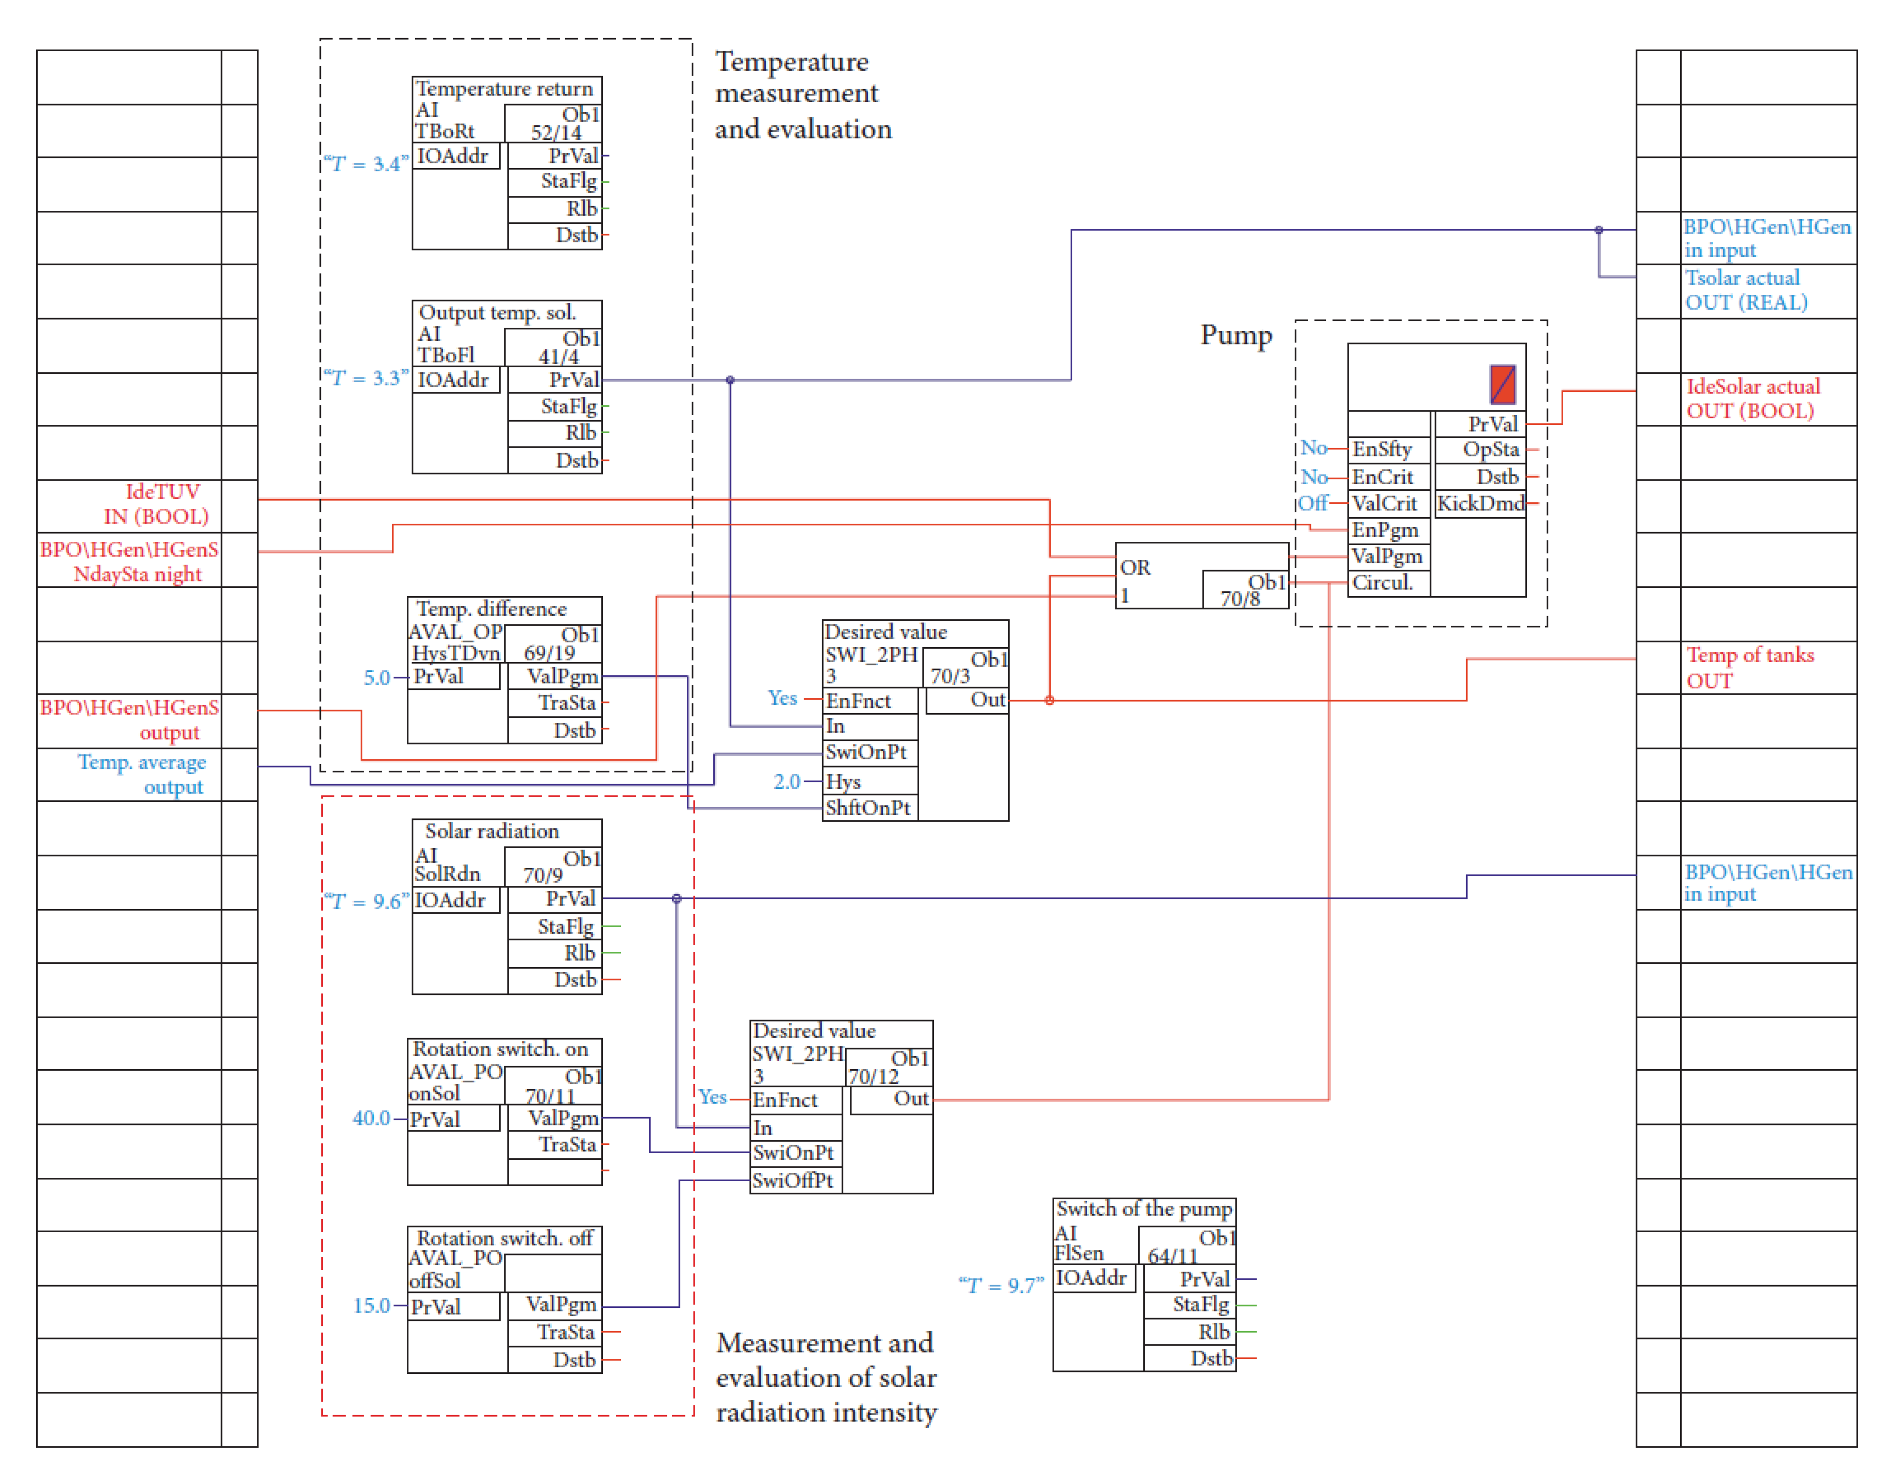
Task: Select the Switch of the pump block
Action: (x=1144, y=1209)
